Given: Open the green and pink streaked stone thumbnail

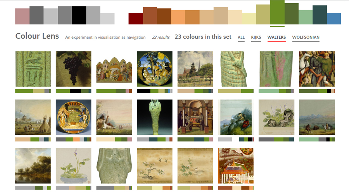Looking at the screenshot, I should 276,69.
